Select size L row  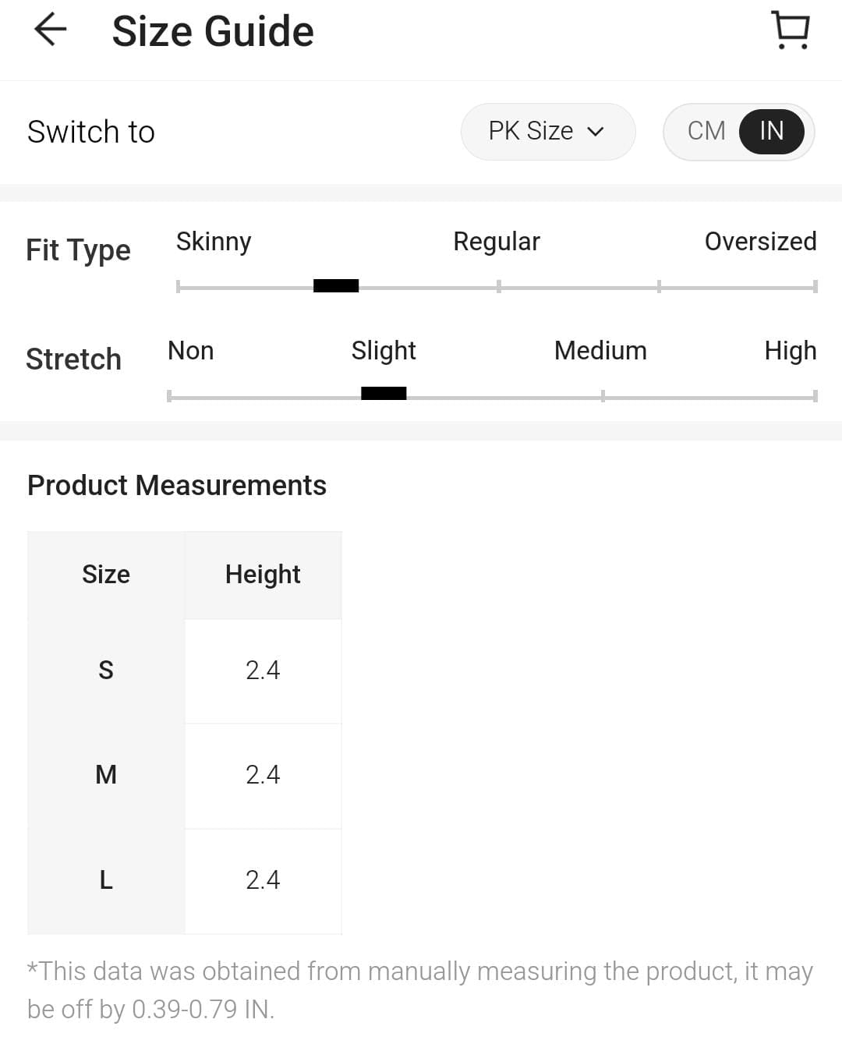tap(106, 880)
